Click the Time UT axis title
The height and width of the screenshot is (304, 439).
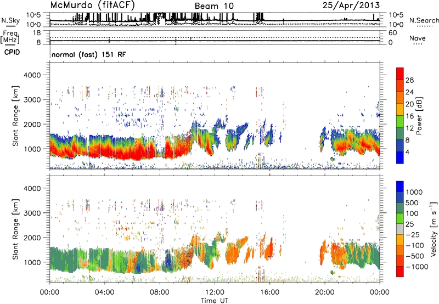pyautogui.click(x=215, y=300)
